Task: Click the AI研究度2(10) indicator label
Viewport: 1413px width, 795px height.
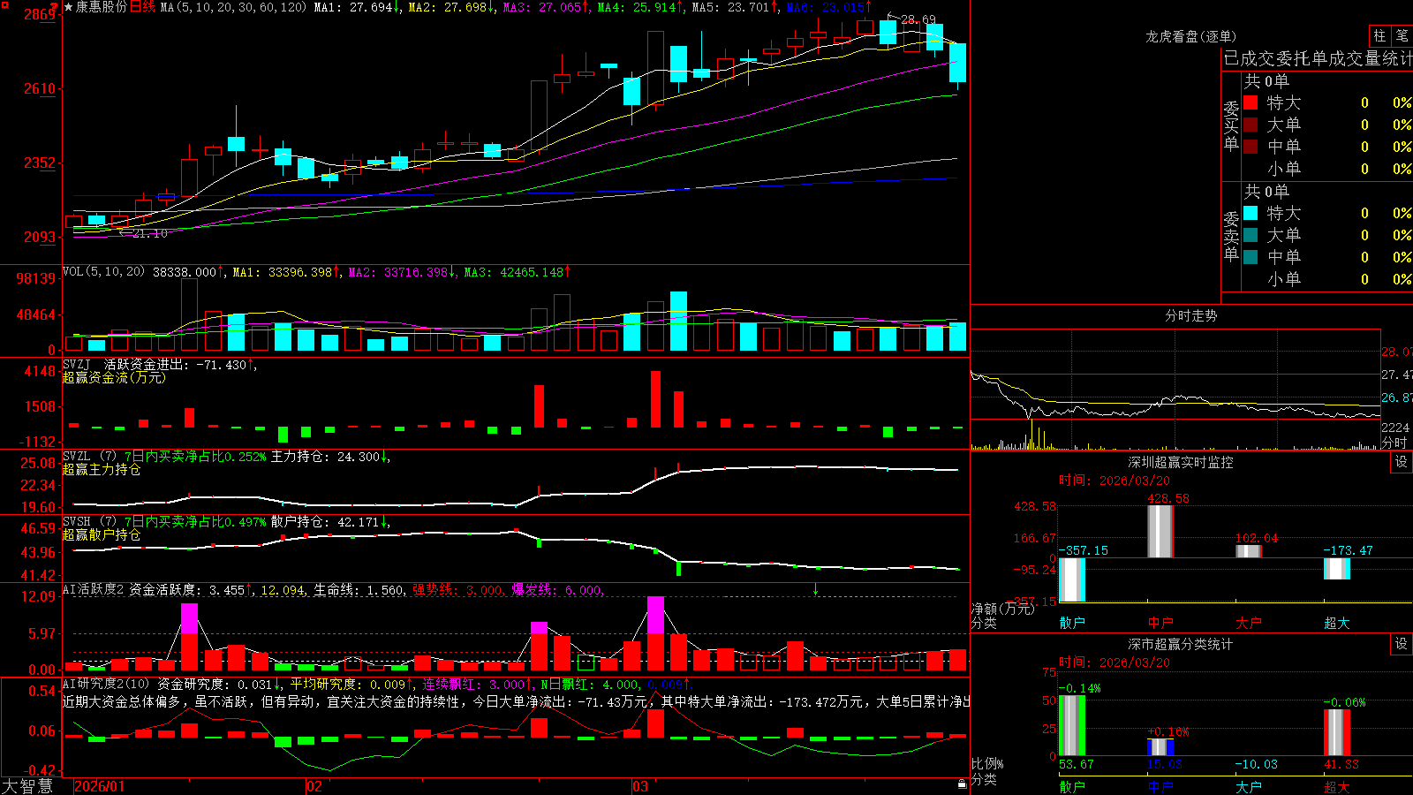Action: coord(106,684)
